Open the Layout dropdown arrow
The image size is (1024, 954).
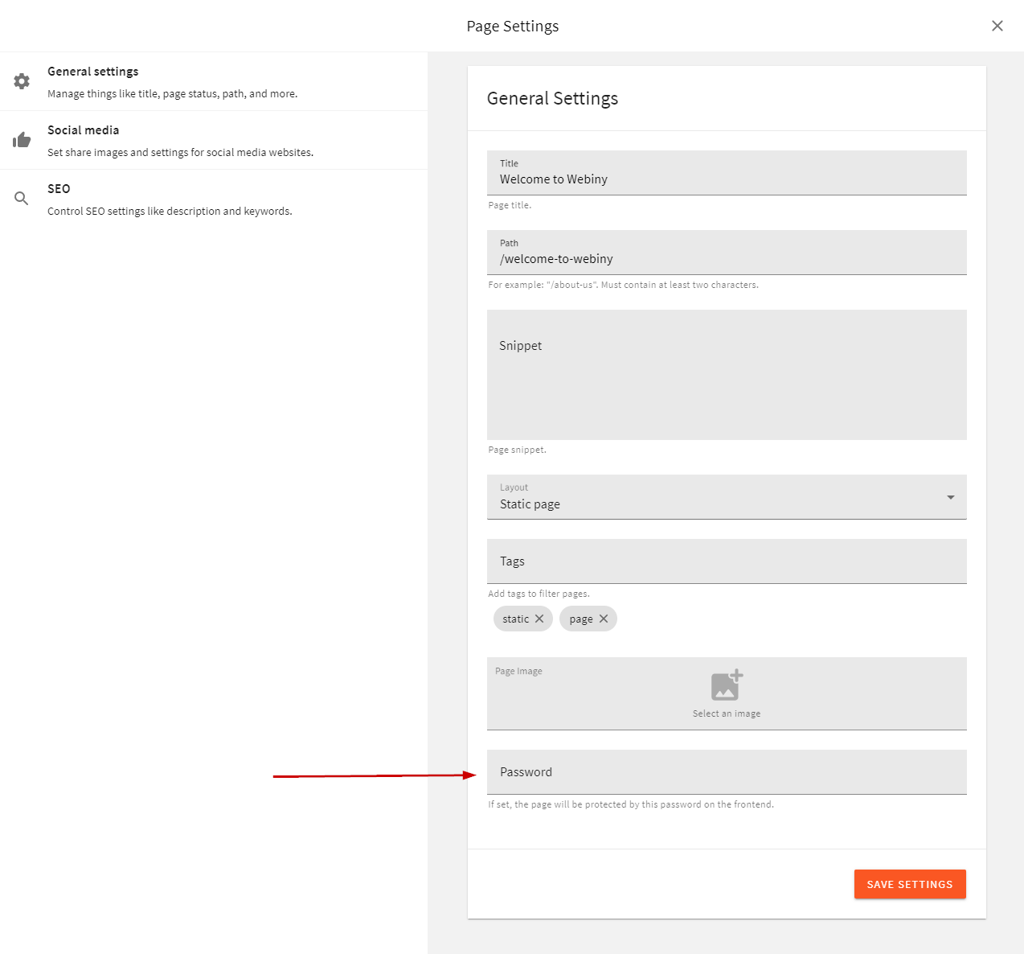point(950,497)
